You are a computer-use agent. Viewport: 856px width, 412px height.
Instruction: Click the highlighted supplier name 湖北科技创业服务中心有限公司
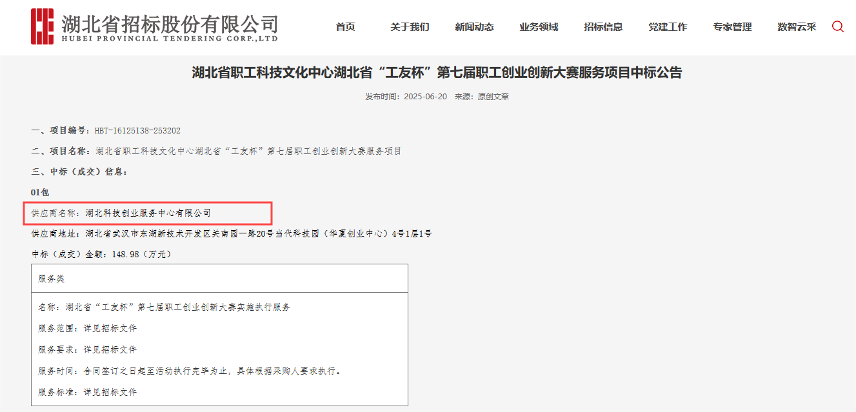148,213
